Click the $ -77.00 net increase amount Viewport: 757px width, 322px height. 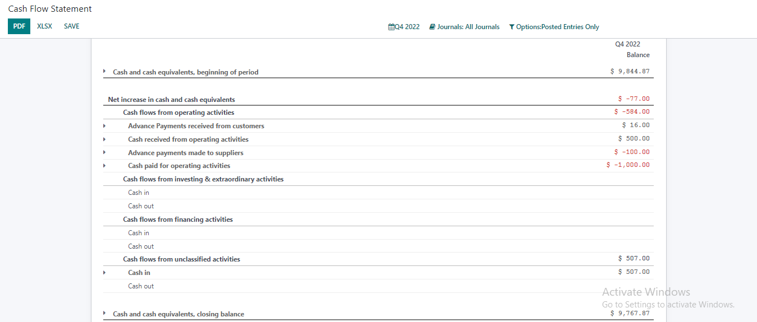coord(634,99)
